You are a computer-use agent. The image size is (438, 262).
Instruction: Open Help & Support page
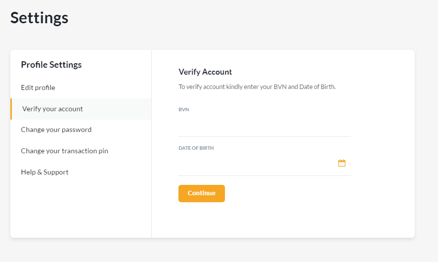click(44, 172)
